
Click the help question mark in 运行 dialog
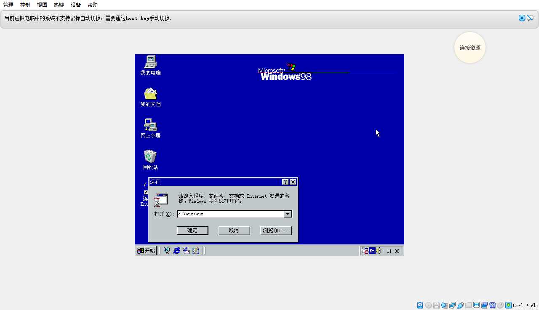pos(285,182)
